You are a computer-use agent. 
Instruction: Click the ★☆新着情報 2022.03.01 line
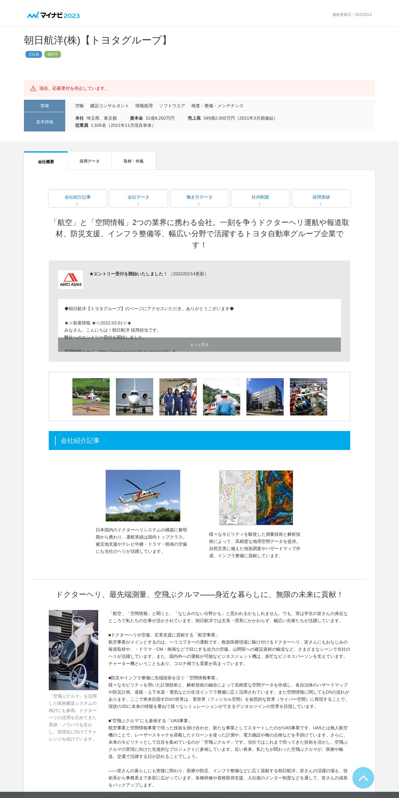click(98, 323)
